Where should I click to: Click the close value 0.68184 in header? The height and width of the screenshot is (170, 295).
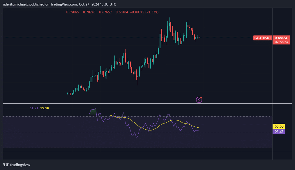[x=122, y=12]
